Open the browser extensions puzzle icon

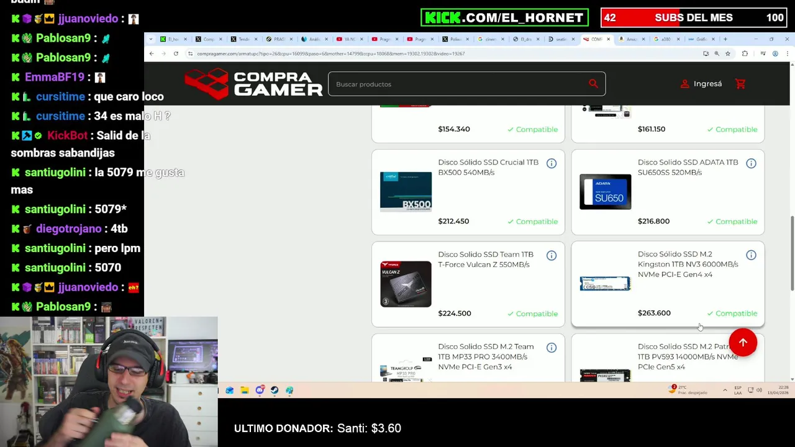pyautogui.click(x=745, y=53)
